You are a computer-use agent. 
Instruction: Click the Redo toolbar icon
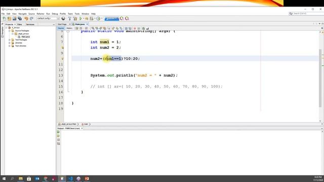[x=31, y=19]
